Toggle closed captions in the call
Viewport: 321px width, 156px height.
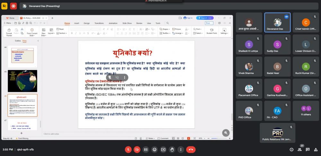point(146,150)
